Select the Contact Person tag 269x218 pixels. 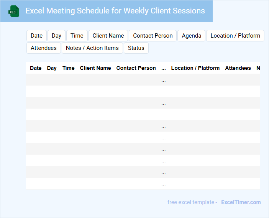pyautogui.click(x=153, y=36)
